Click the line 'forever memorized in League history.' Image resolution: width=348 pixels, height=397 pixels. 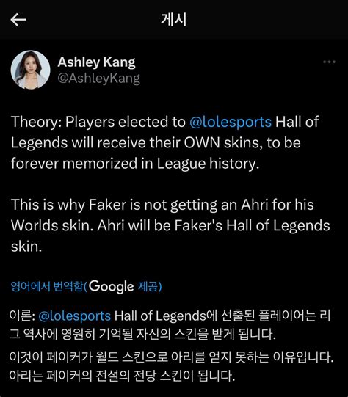click(x=135, y=164)
